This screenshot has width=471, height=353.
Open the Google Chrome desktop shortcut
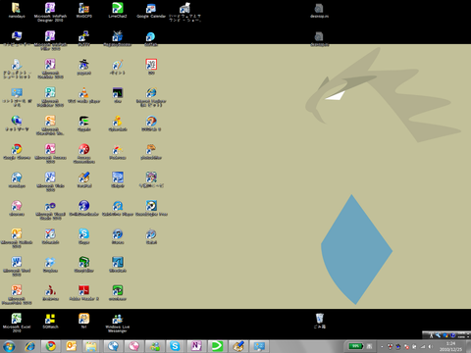(x=17, y=152)
